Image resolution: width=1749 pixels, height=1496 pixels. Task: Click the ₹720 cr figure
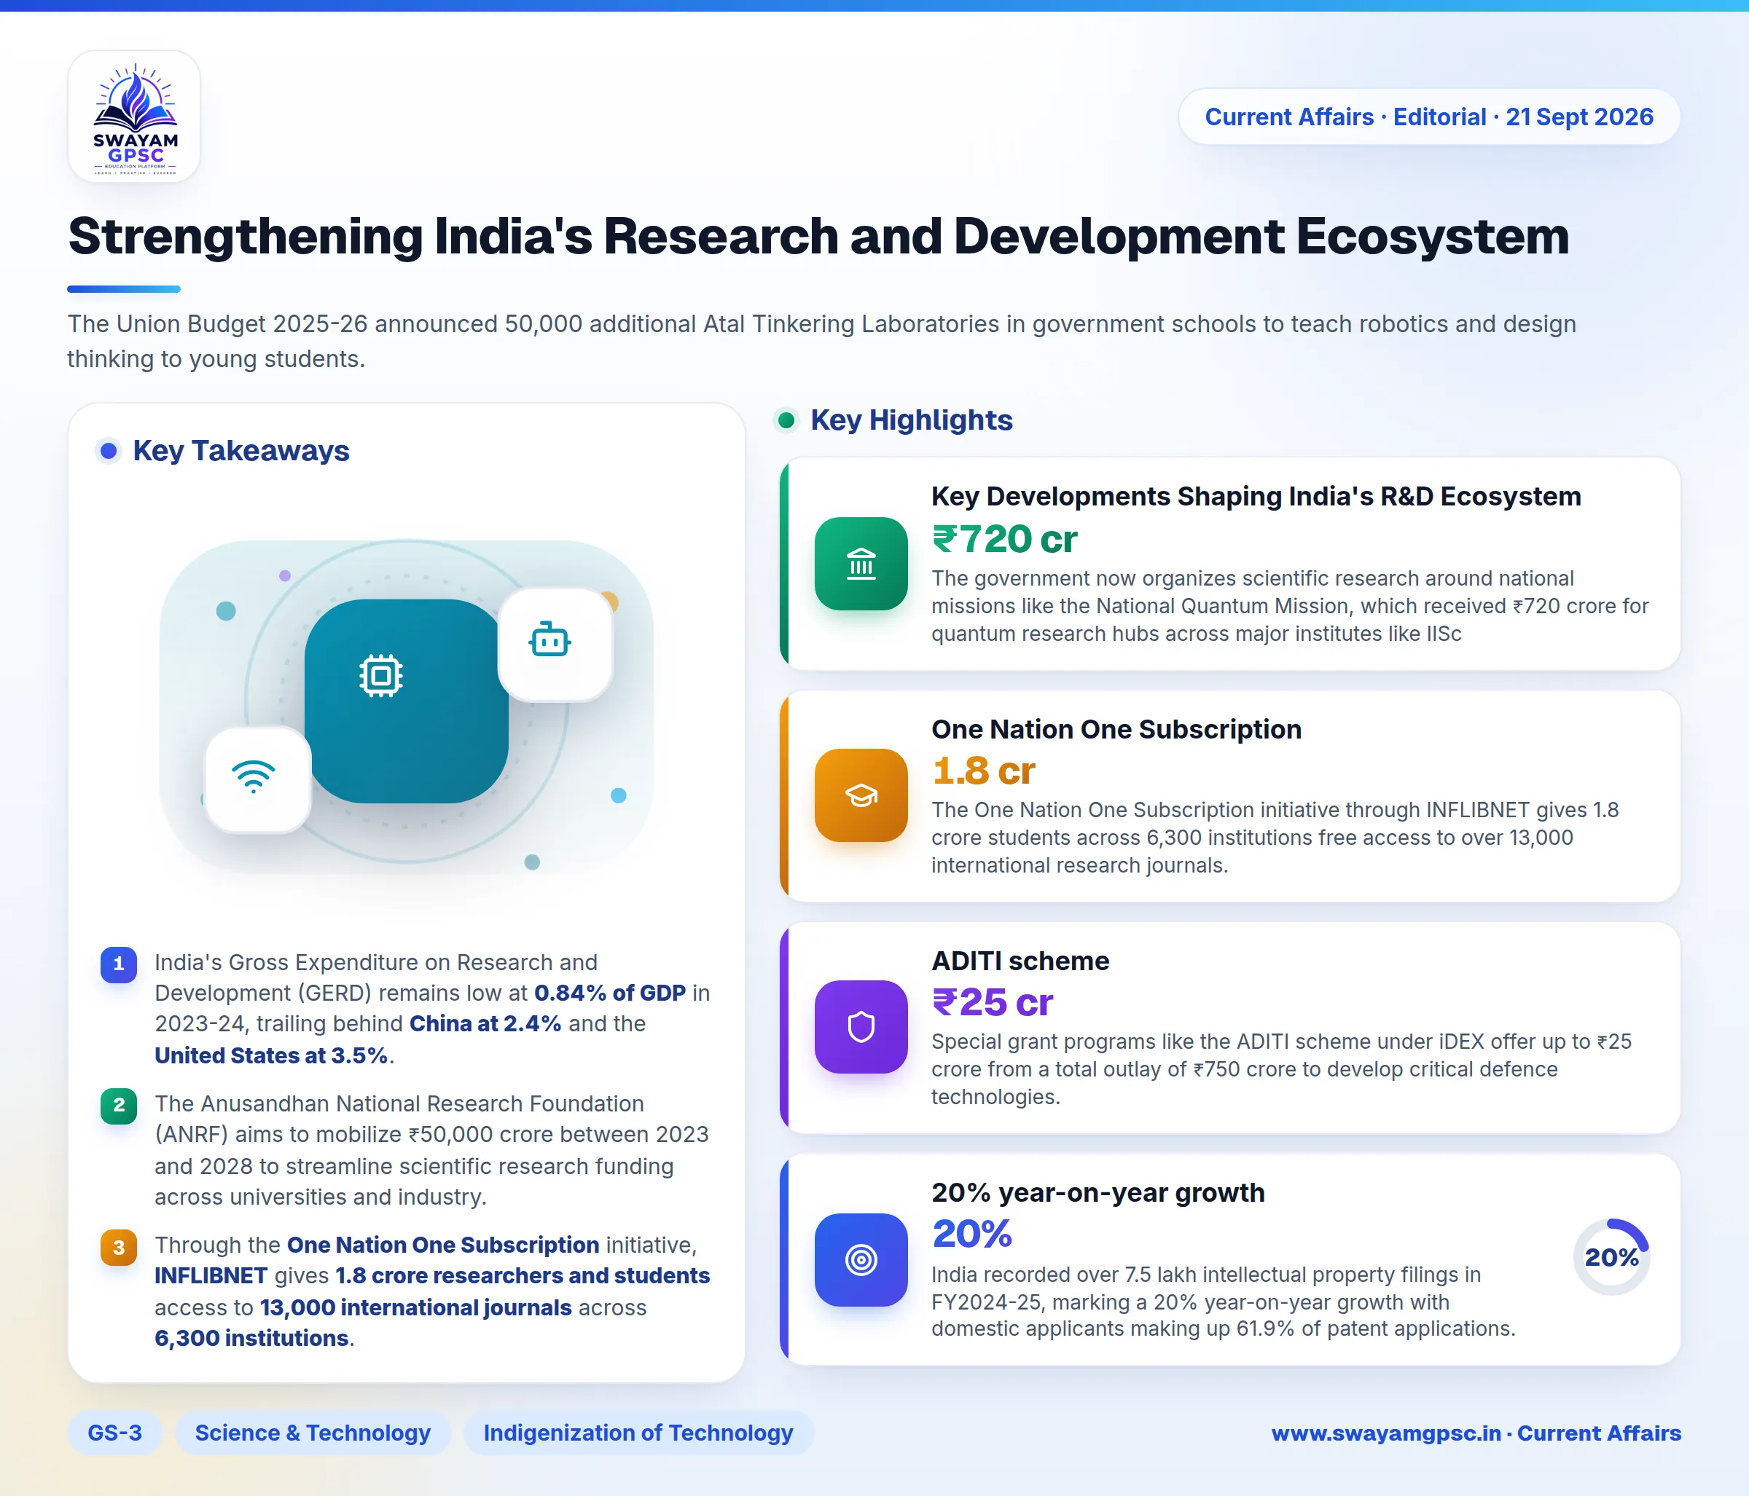pos(1003,539)
